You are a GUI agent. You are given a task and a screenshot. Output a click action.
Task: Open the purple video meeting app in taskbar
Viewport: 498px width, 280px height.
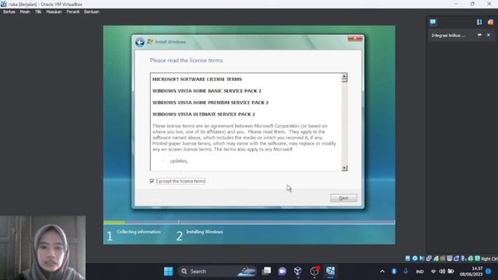282,271
